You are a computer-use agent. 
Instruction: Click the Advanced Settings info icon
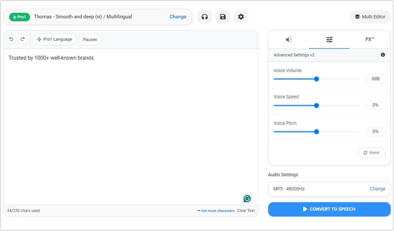coord(383,55)
